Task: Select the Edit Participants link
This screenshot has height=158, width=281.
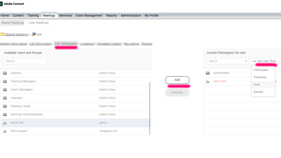Action: tap(66, 44)
